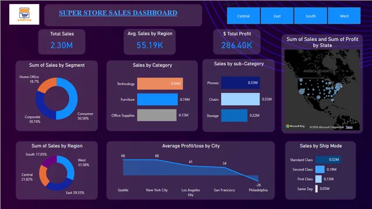Viewport: 372px width, 209px height.
Task: Filter by East region button
Action: (277, 16)
